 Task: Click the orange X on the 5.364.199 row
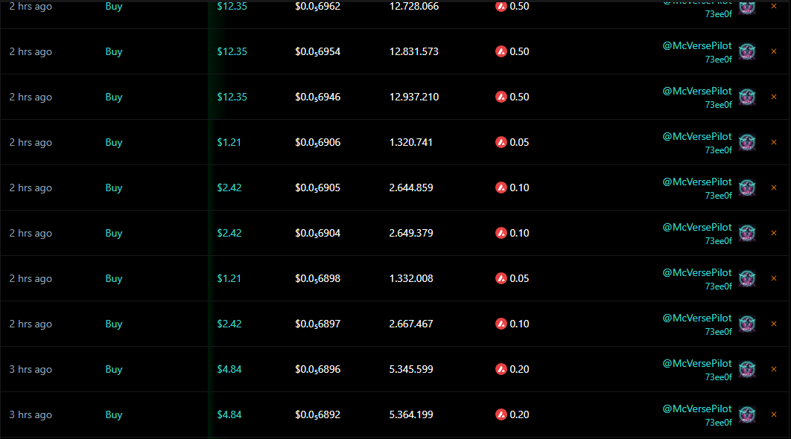coord(773,415)
